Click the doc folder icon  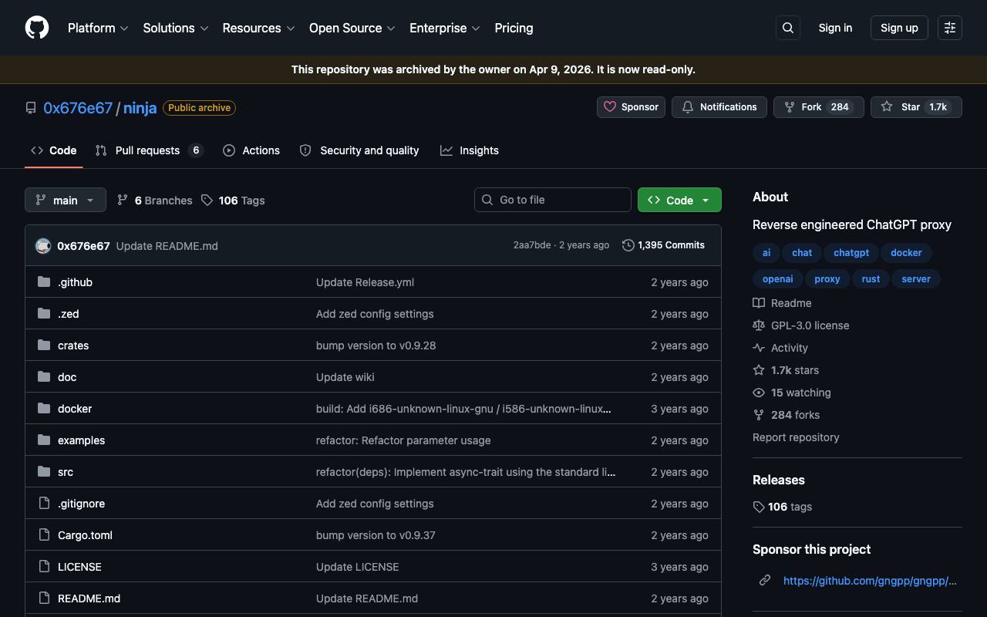(x=44, y=377)
